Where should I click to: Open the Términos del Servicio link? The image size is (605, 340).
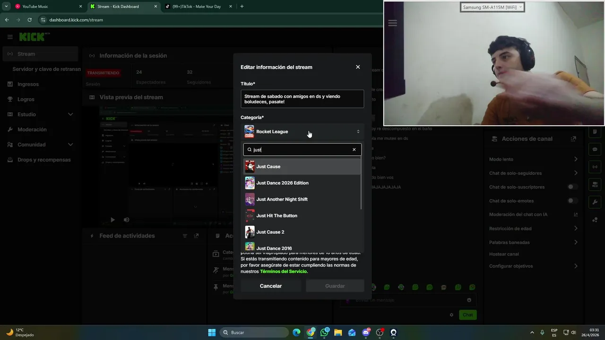(284, 272)
